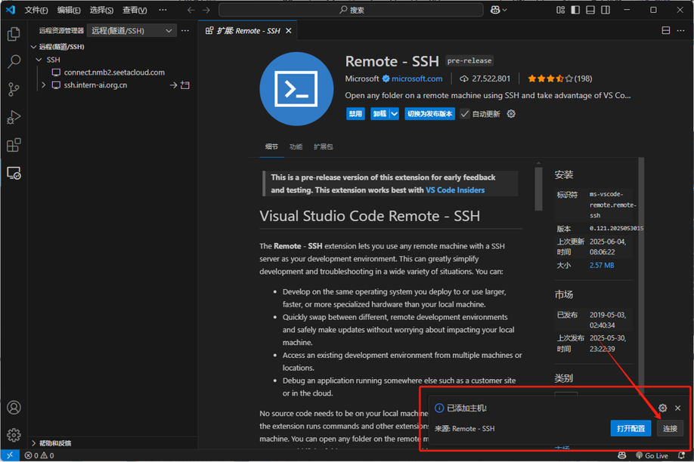694x462 pixels.
Task: Open the Explorer view in activity bar
Action: (14, 34)
